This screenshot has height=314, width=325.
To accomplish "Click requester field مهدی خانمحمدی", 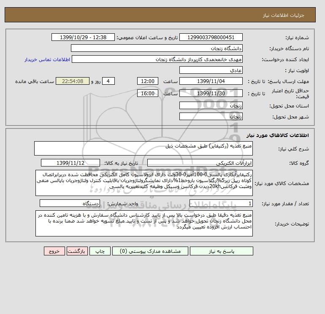I will 157,59.
